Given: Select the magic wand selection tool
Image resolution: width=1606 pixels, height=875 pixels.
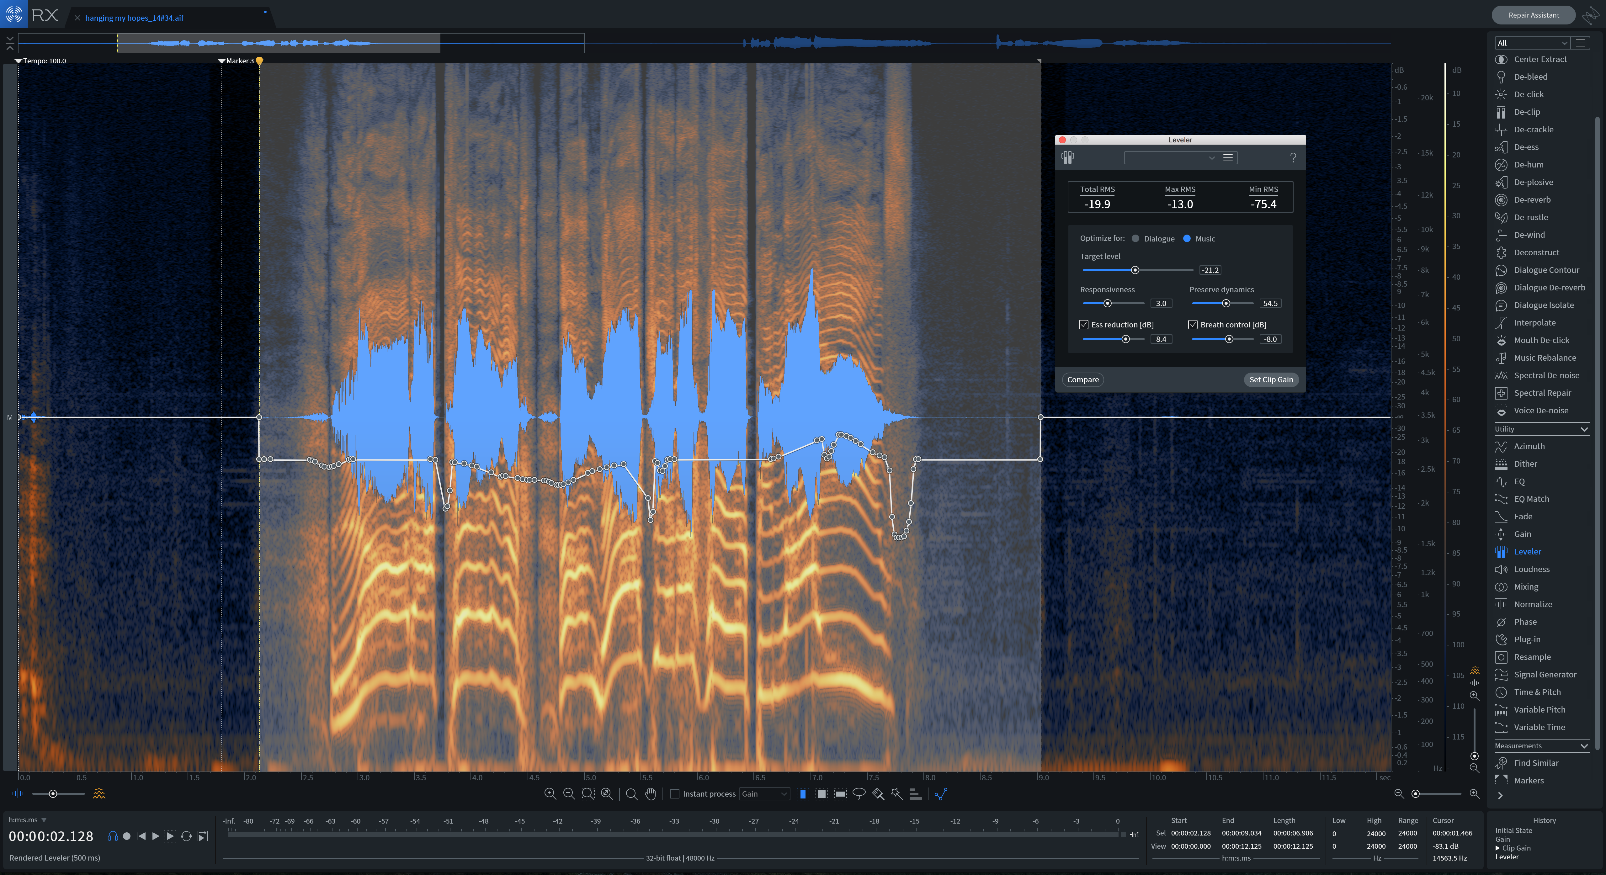Looking at the screenshot, I should (896, 793).
